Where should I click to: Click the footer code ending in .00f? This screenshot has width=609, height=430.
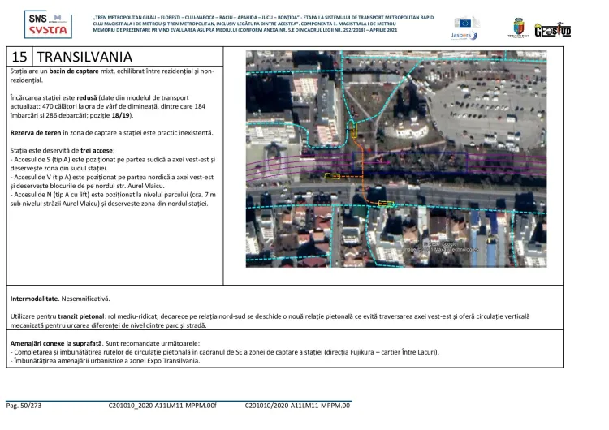[162, 405]
